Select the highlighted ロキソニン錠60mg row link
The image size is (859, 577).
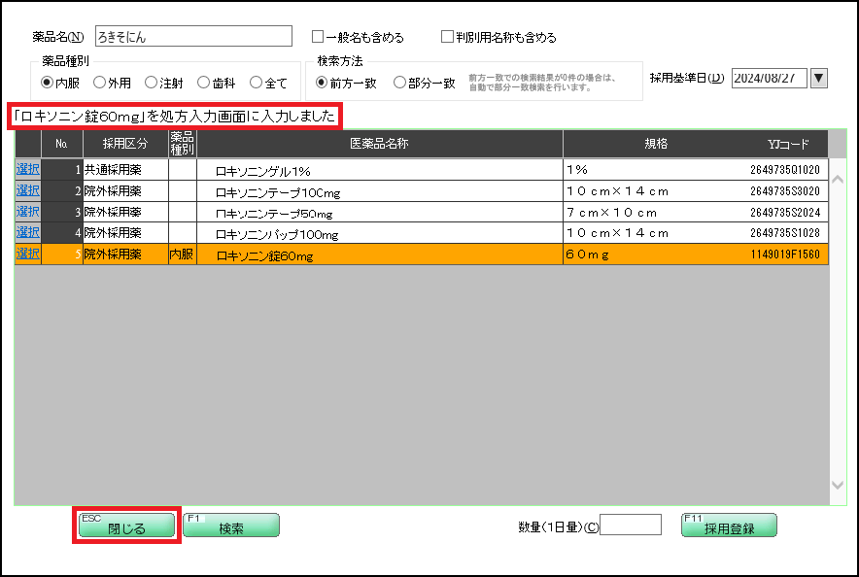point(27,254)
